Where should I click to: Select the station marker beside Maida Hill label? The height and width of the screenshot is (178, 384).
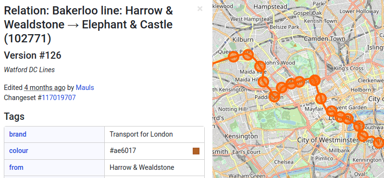tap(263, 81)
